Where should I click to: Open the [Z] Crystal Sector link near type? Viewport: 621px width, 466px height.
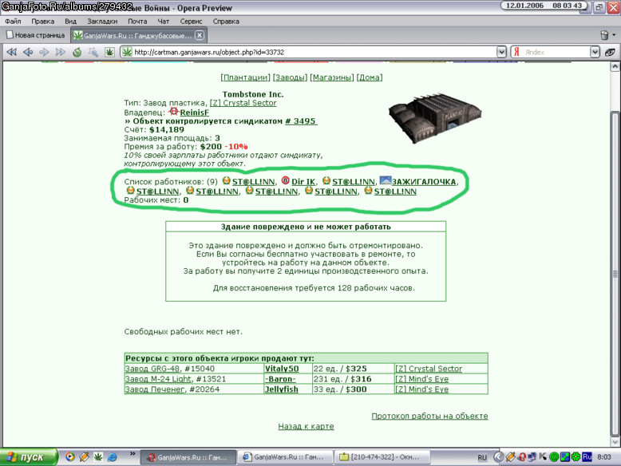click(x=243, y=103)
